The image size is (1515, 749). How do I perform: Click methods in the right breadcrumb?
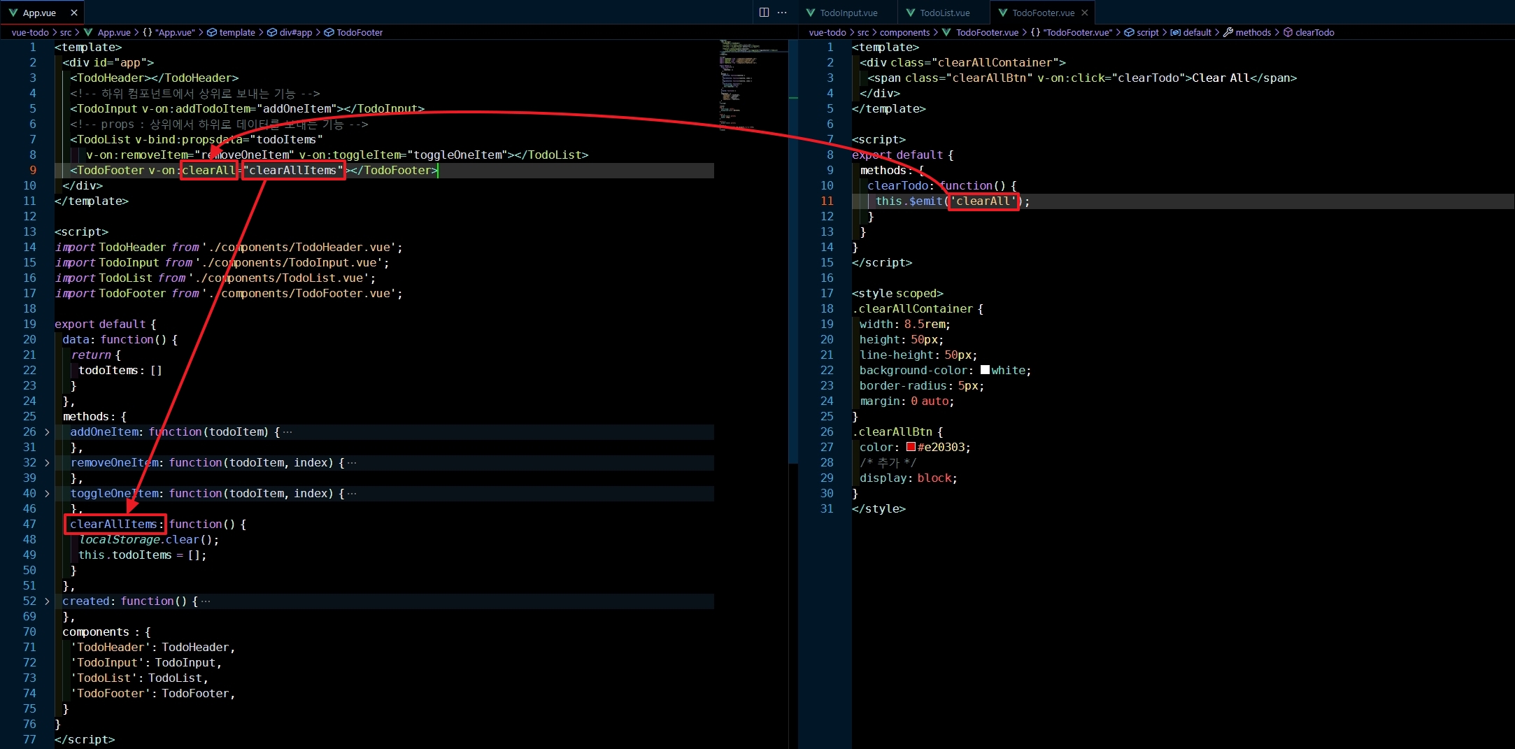click(x=1253, y=32)
